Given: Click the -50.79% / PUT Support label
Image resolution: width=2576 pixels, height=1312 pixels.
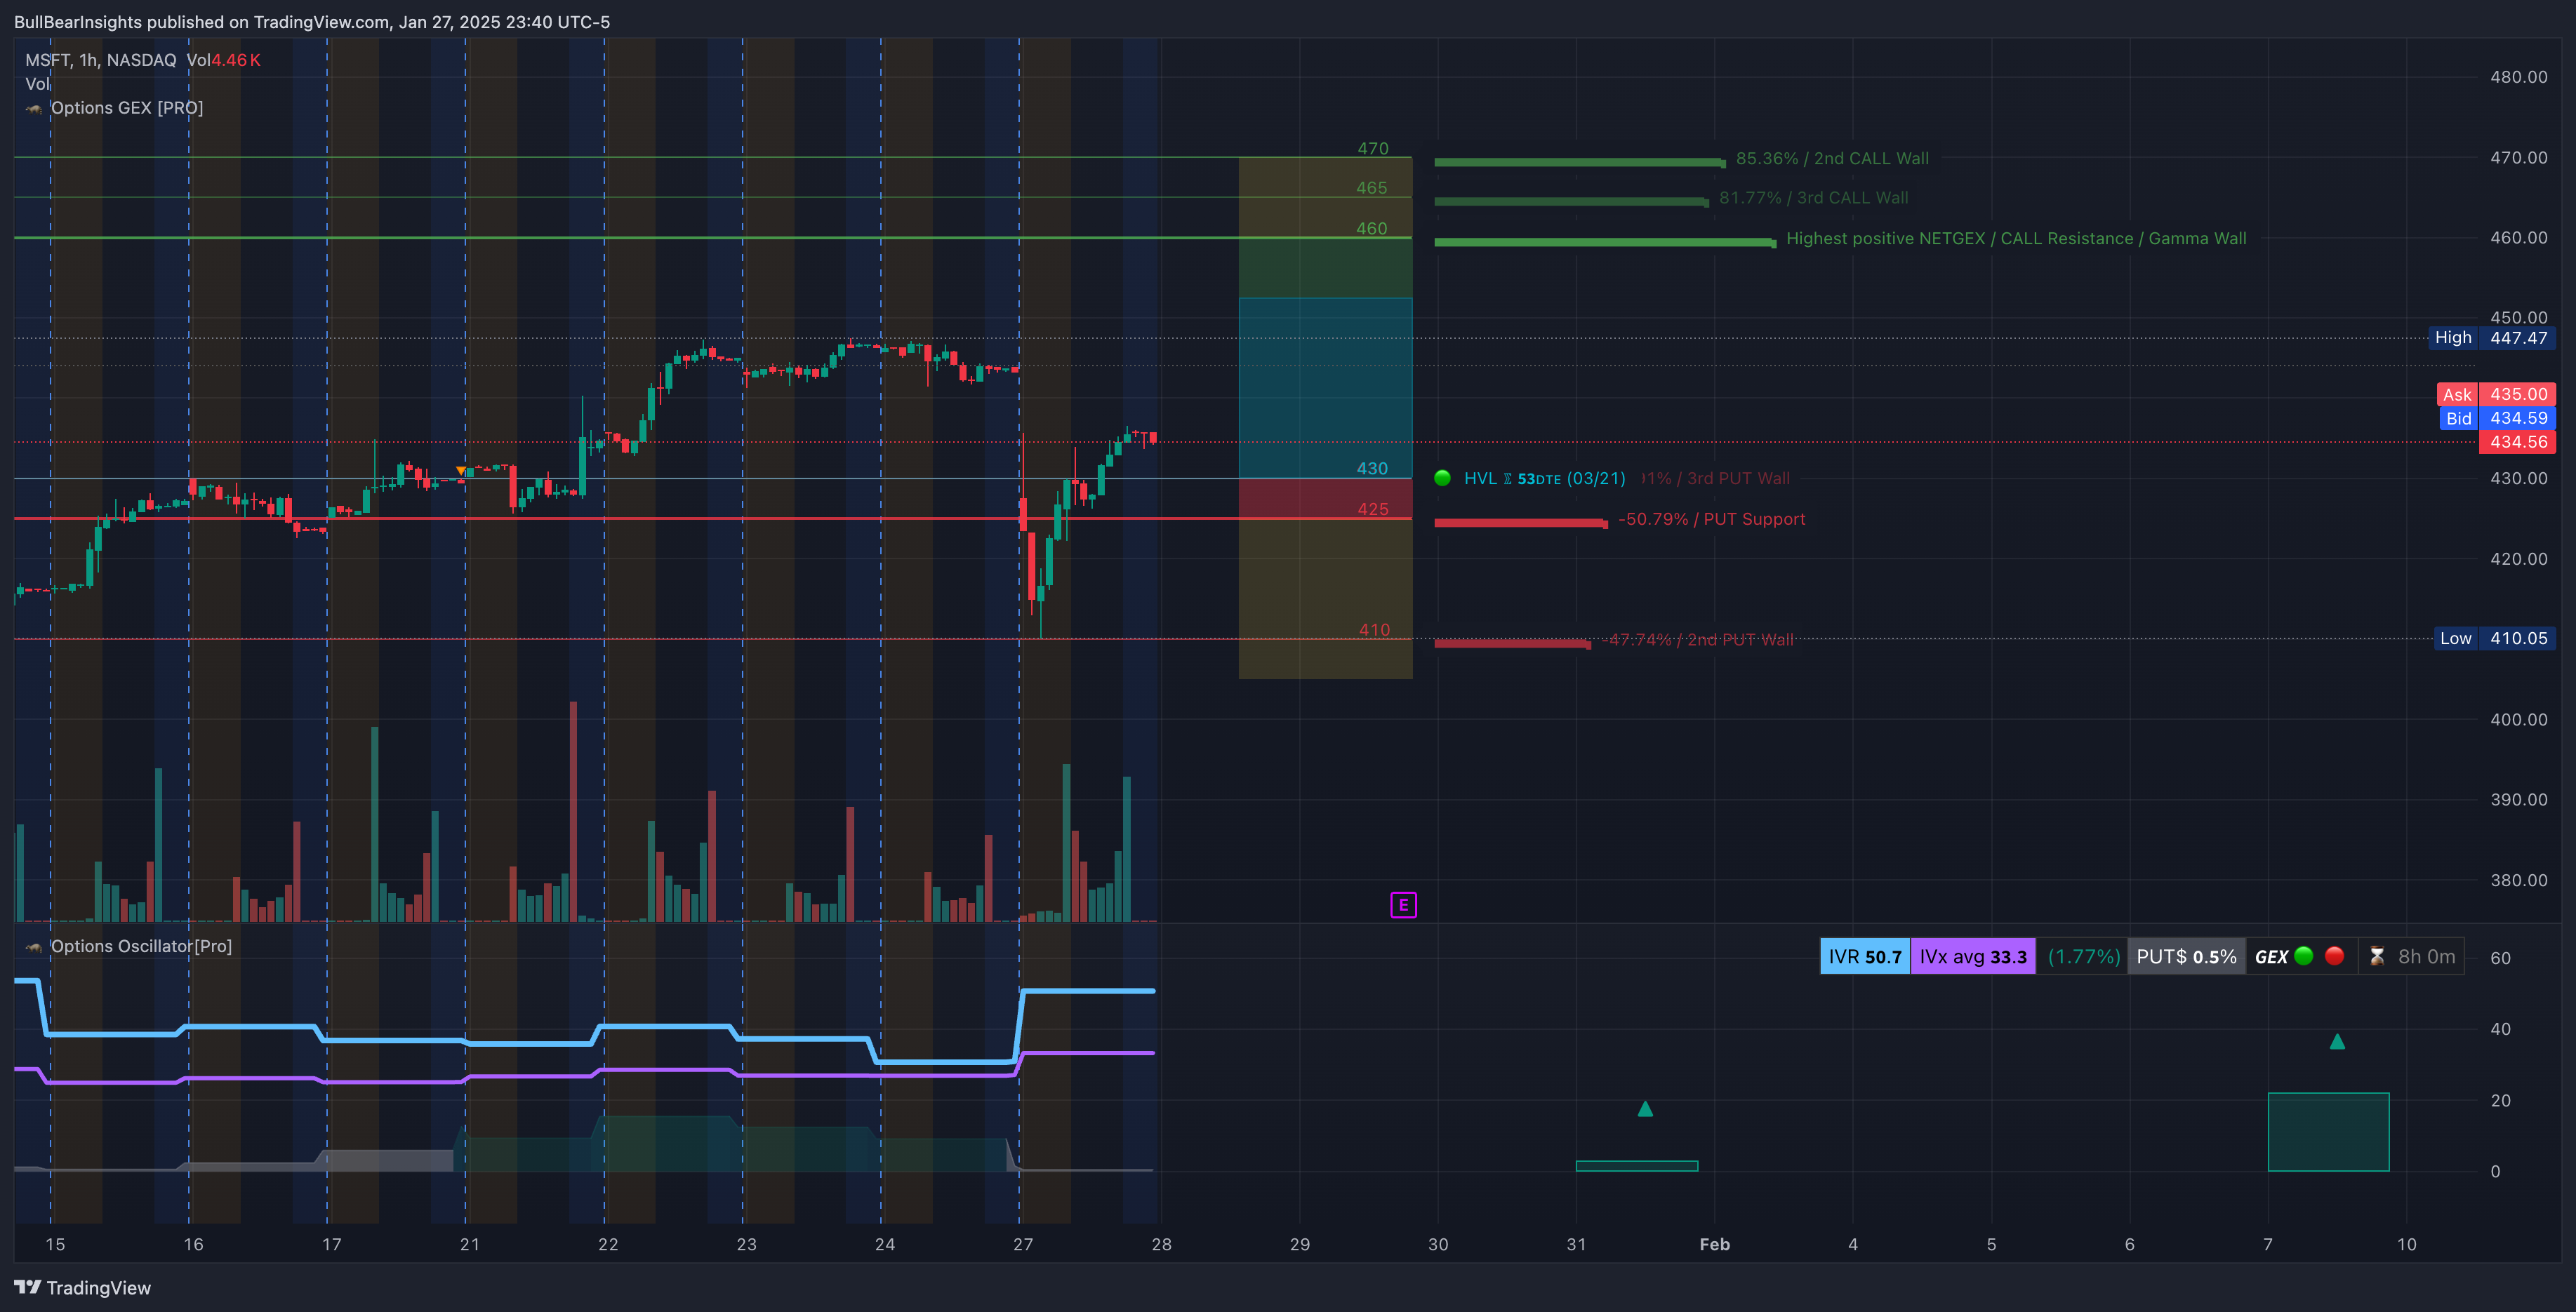Looking at the screenshot, I should [1711, 518].
